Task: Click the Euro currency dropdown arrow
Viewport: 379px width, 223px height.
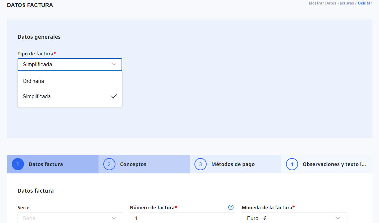Action: click(338, 218)
